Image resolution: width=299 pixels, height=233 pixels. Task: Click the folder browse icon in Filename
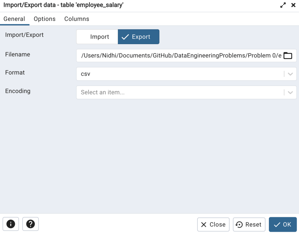(288, 56)
